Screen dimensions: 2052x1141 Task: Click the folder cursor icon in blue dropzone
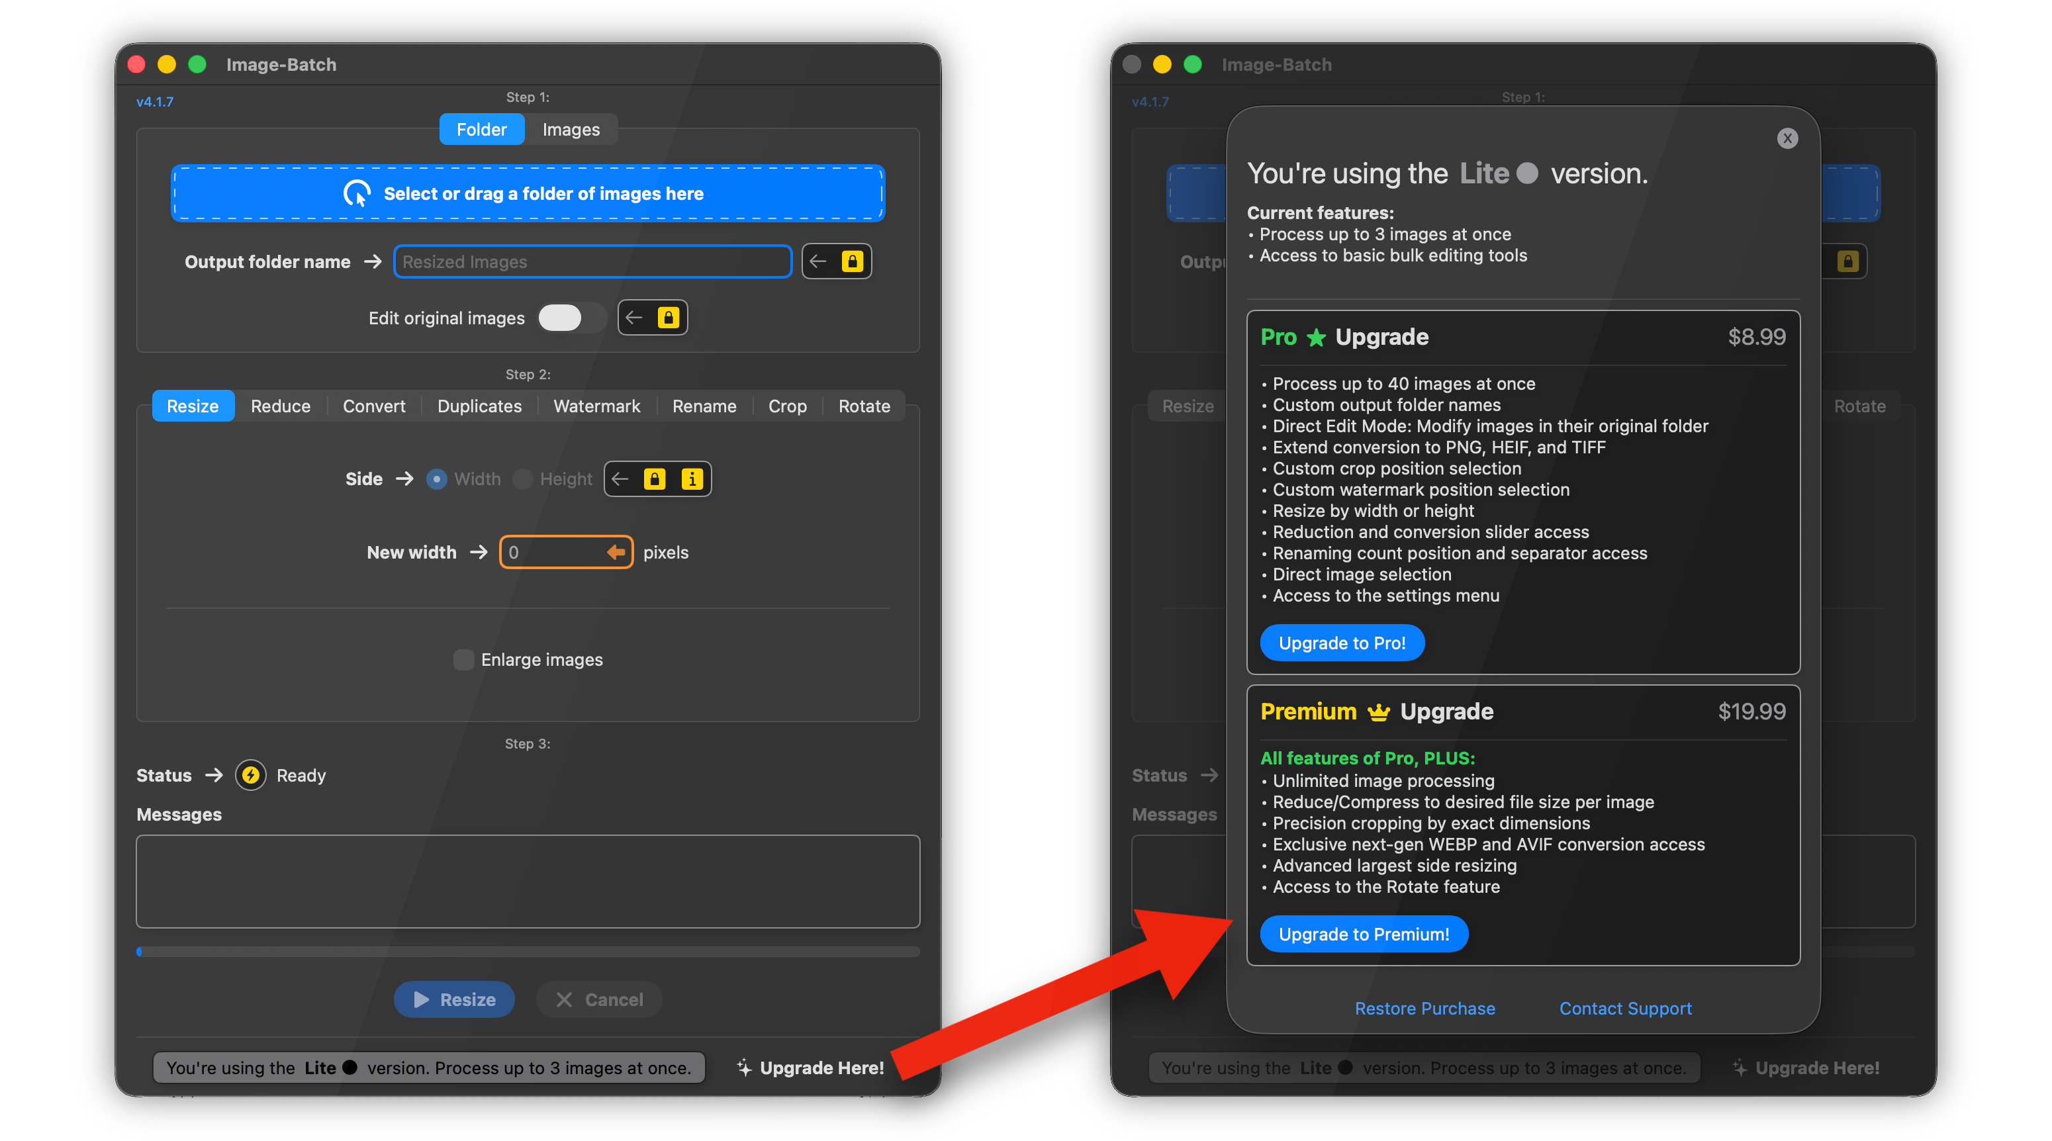coord(357,193)
